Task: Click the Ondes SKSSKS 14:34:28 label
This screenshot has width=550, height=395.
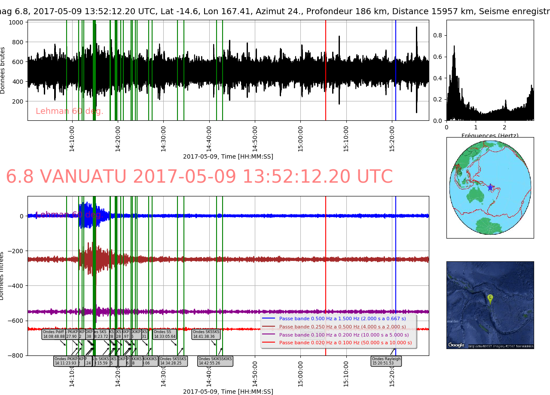Action: (173, 361)
